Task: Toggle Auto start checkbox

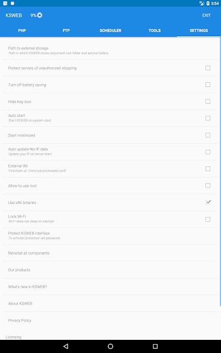Action: click(x=208, y=118)
